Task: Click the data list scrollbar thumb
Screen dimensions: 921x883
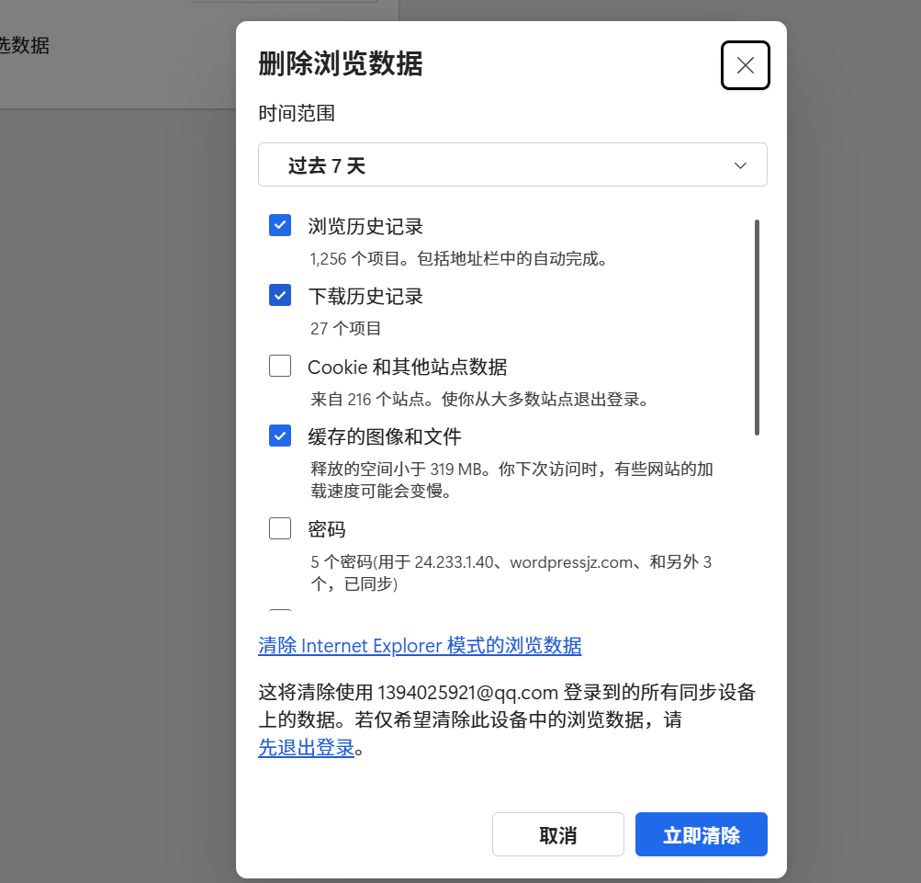Action: pos(758,327)
